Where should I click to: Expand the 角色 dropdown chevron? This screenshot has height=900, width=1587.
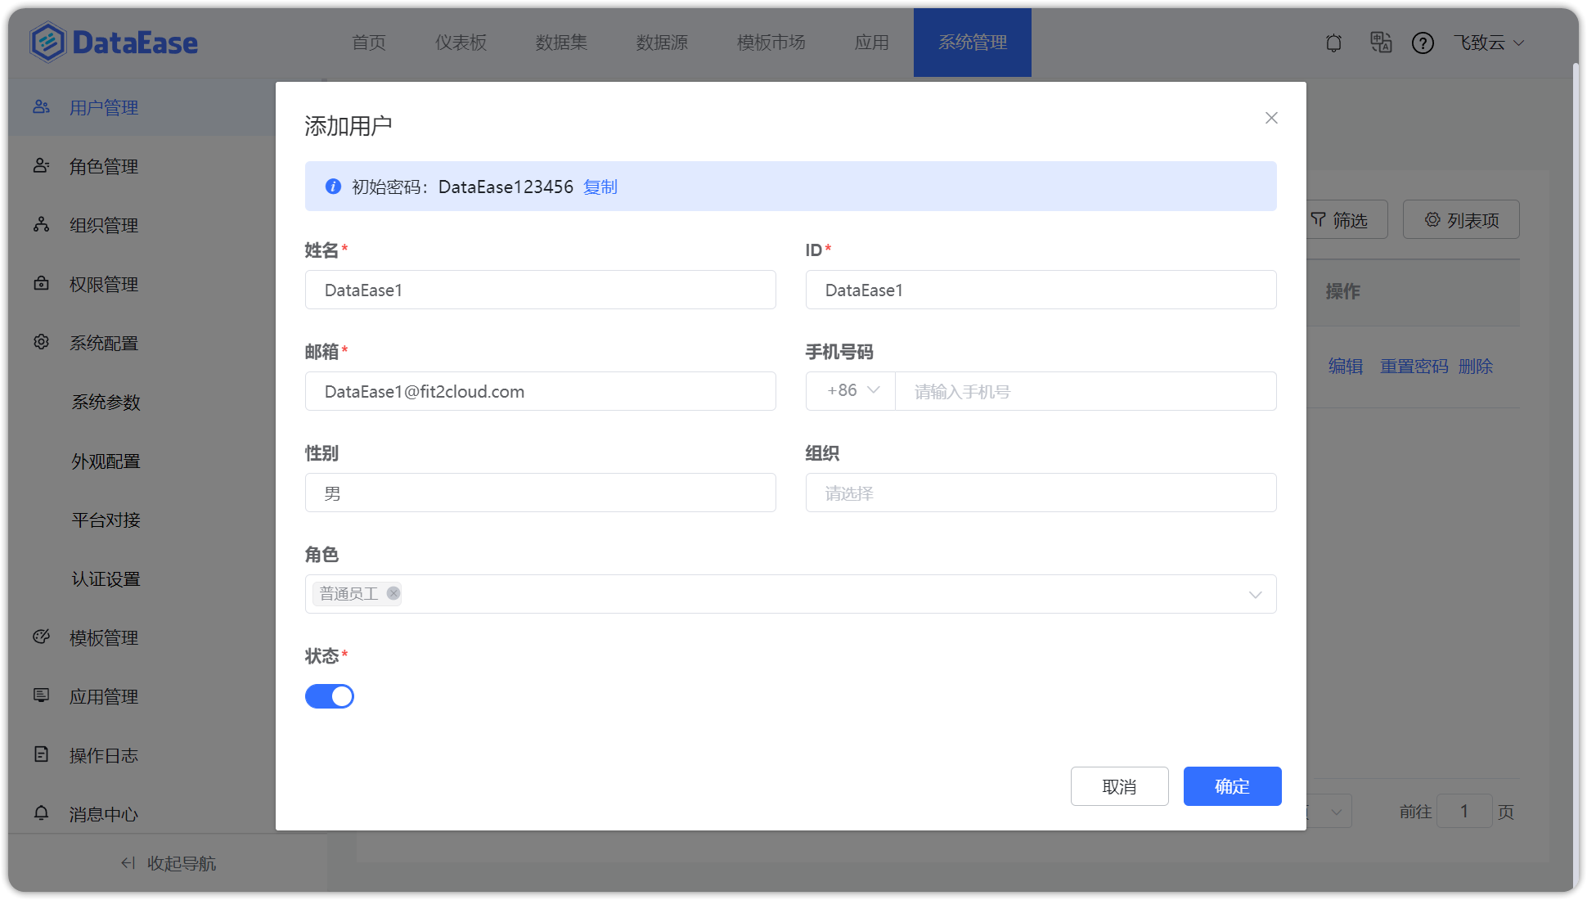[x=1255, y=595]
